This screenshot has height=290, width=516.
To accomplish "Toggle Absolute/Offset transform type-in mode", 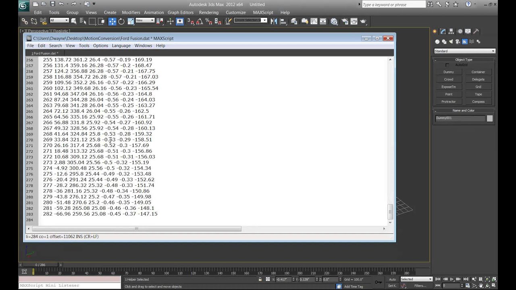I will coord(268,279).
